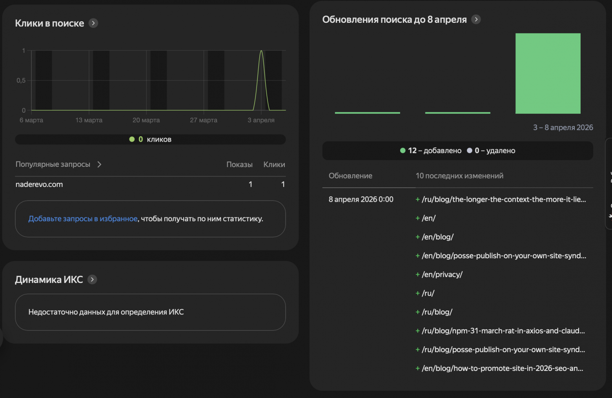Click the Клики column header

(x=274, y=164)
